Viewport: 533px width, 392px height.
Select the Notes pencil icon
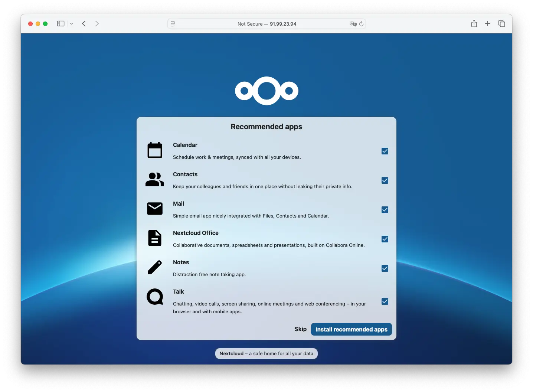[155, 267]
